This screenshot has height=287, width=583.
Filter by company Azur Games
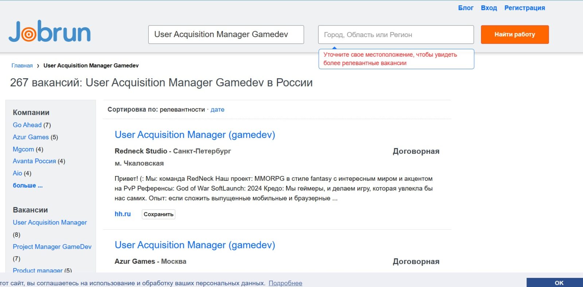[x=31, y=137]
